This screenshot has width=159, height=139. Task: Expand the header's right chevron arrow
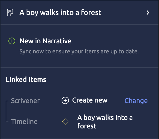click(148, 12)
